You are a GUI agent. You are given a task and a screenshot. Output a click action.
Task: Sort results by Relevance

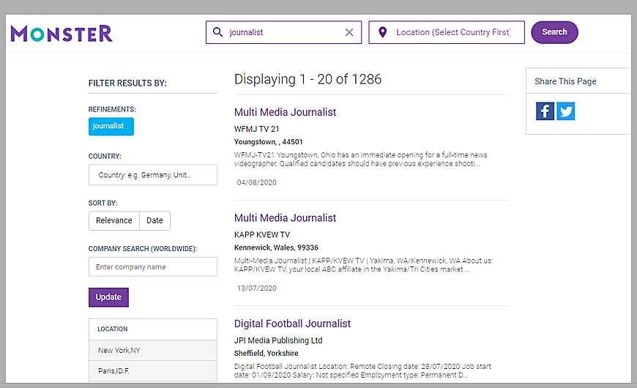114,220
